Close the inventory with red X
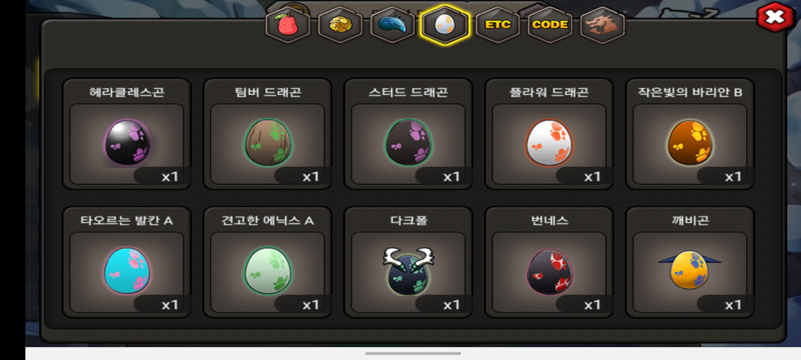The height and width of the screenshot is (360, 801). (775, 17)
